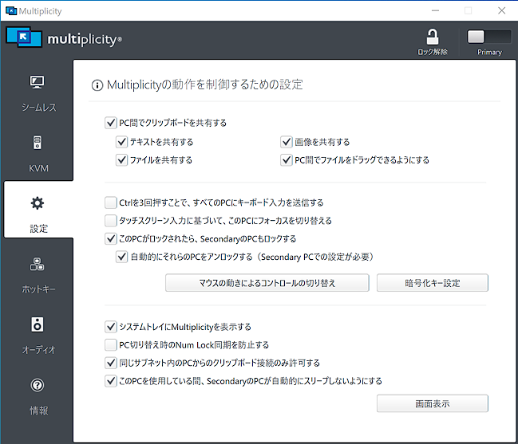518x444 pixels.
Task: Click the 画面表示 button
Action: (x=432, y=403)
